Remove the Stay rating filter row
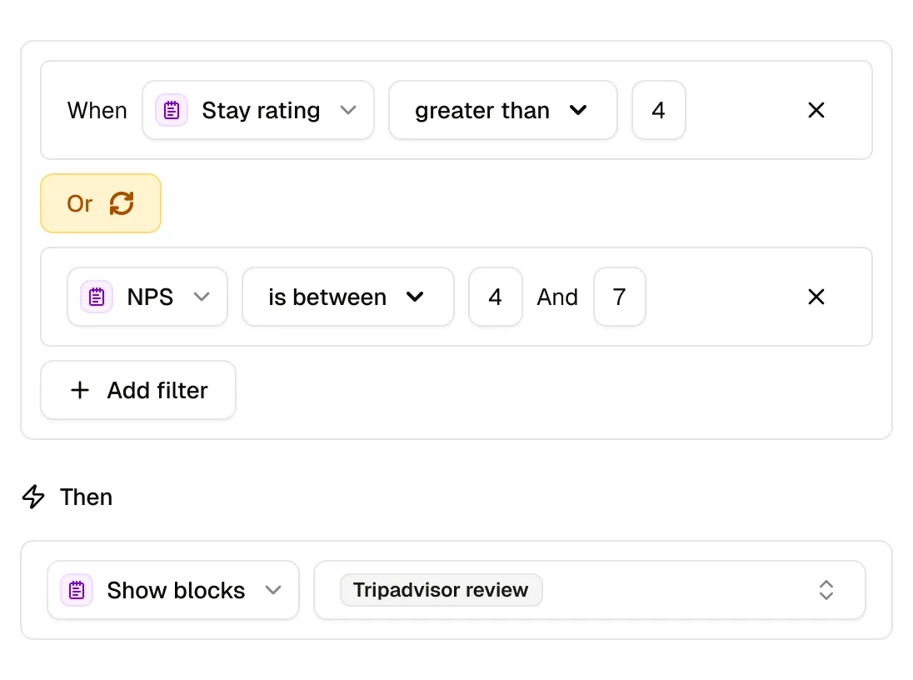This screenshot has width=913, height=680. [x=816, y=110]
